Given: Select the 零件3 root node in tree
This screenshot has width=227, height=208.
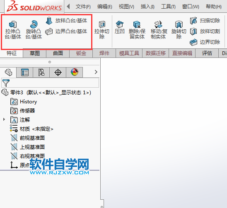Looking at the screenshot, I should pyautogui.click(x=46, y=92).
